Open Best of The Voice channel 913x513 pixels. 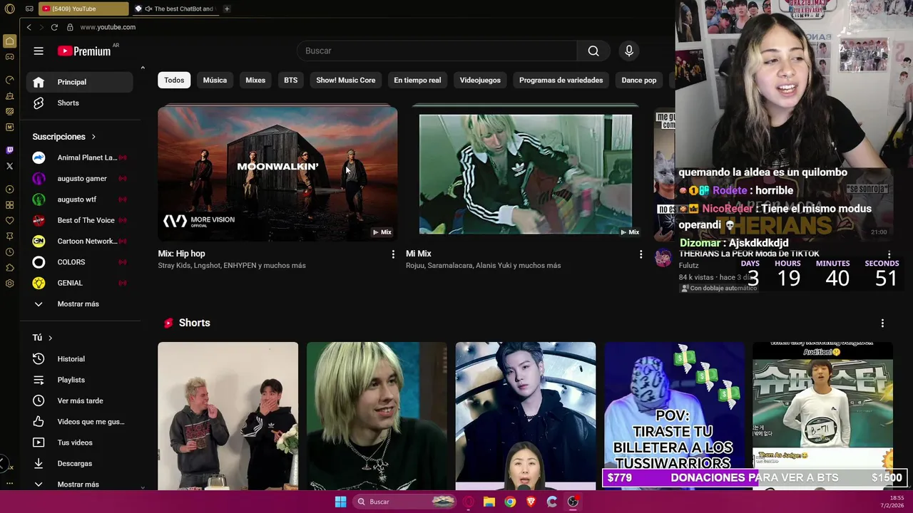80,220
